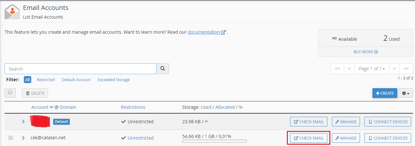Expand the Default account row
Screen dimensions: 415x146
23,122
